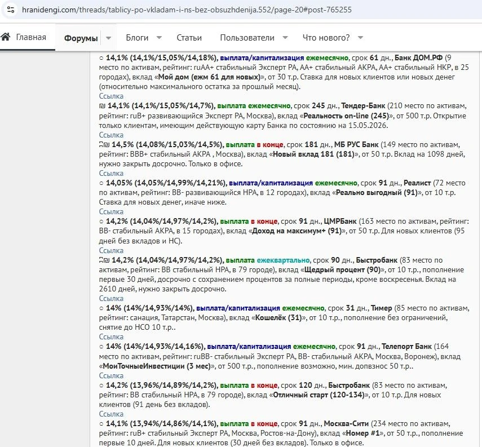Click the deposit name Реальность on-line (245)

(346, 116)
